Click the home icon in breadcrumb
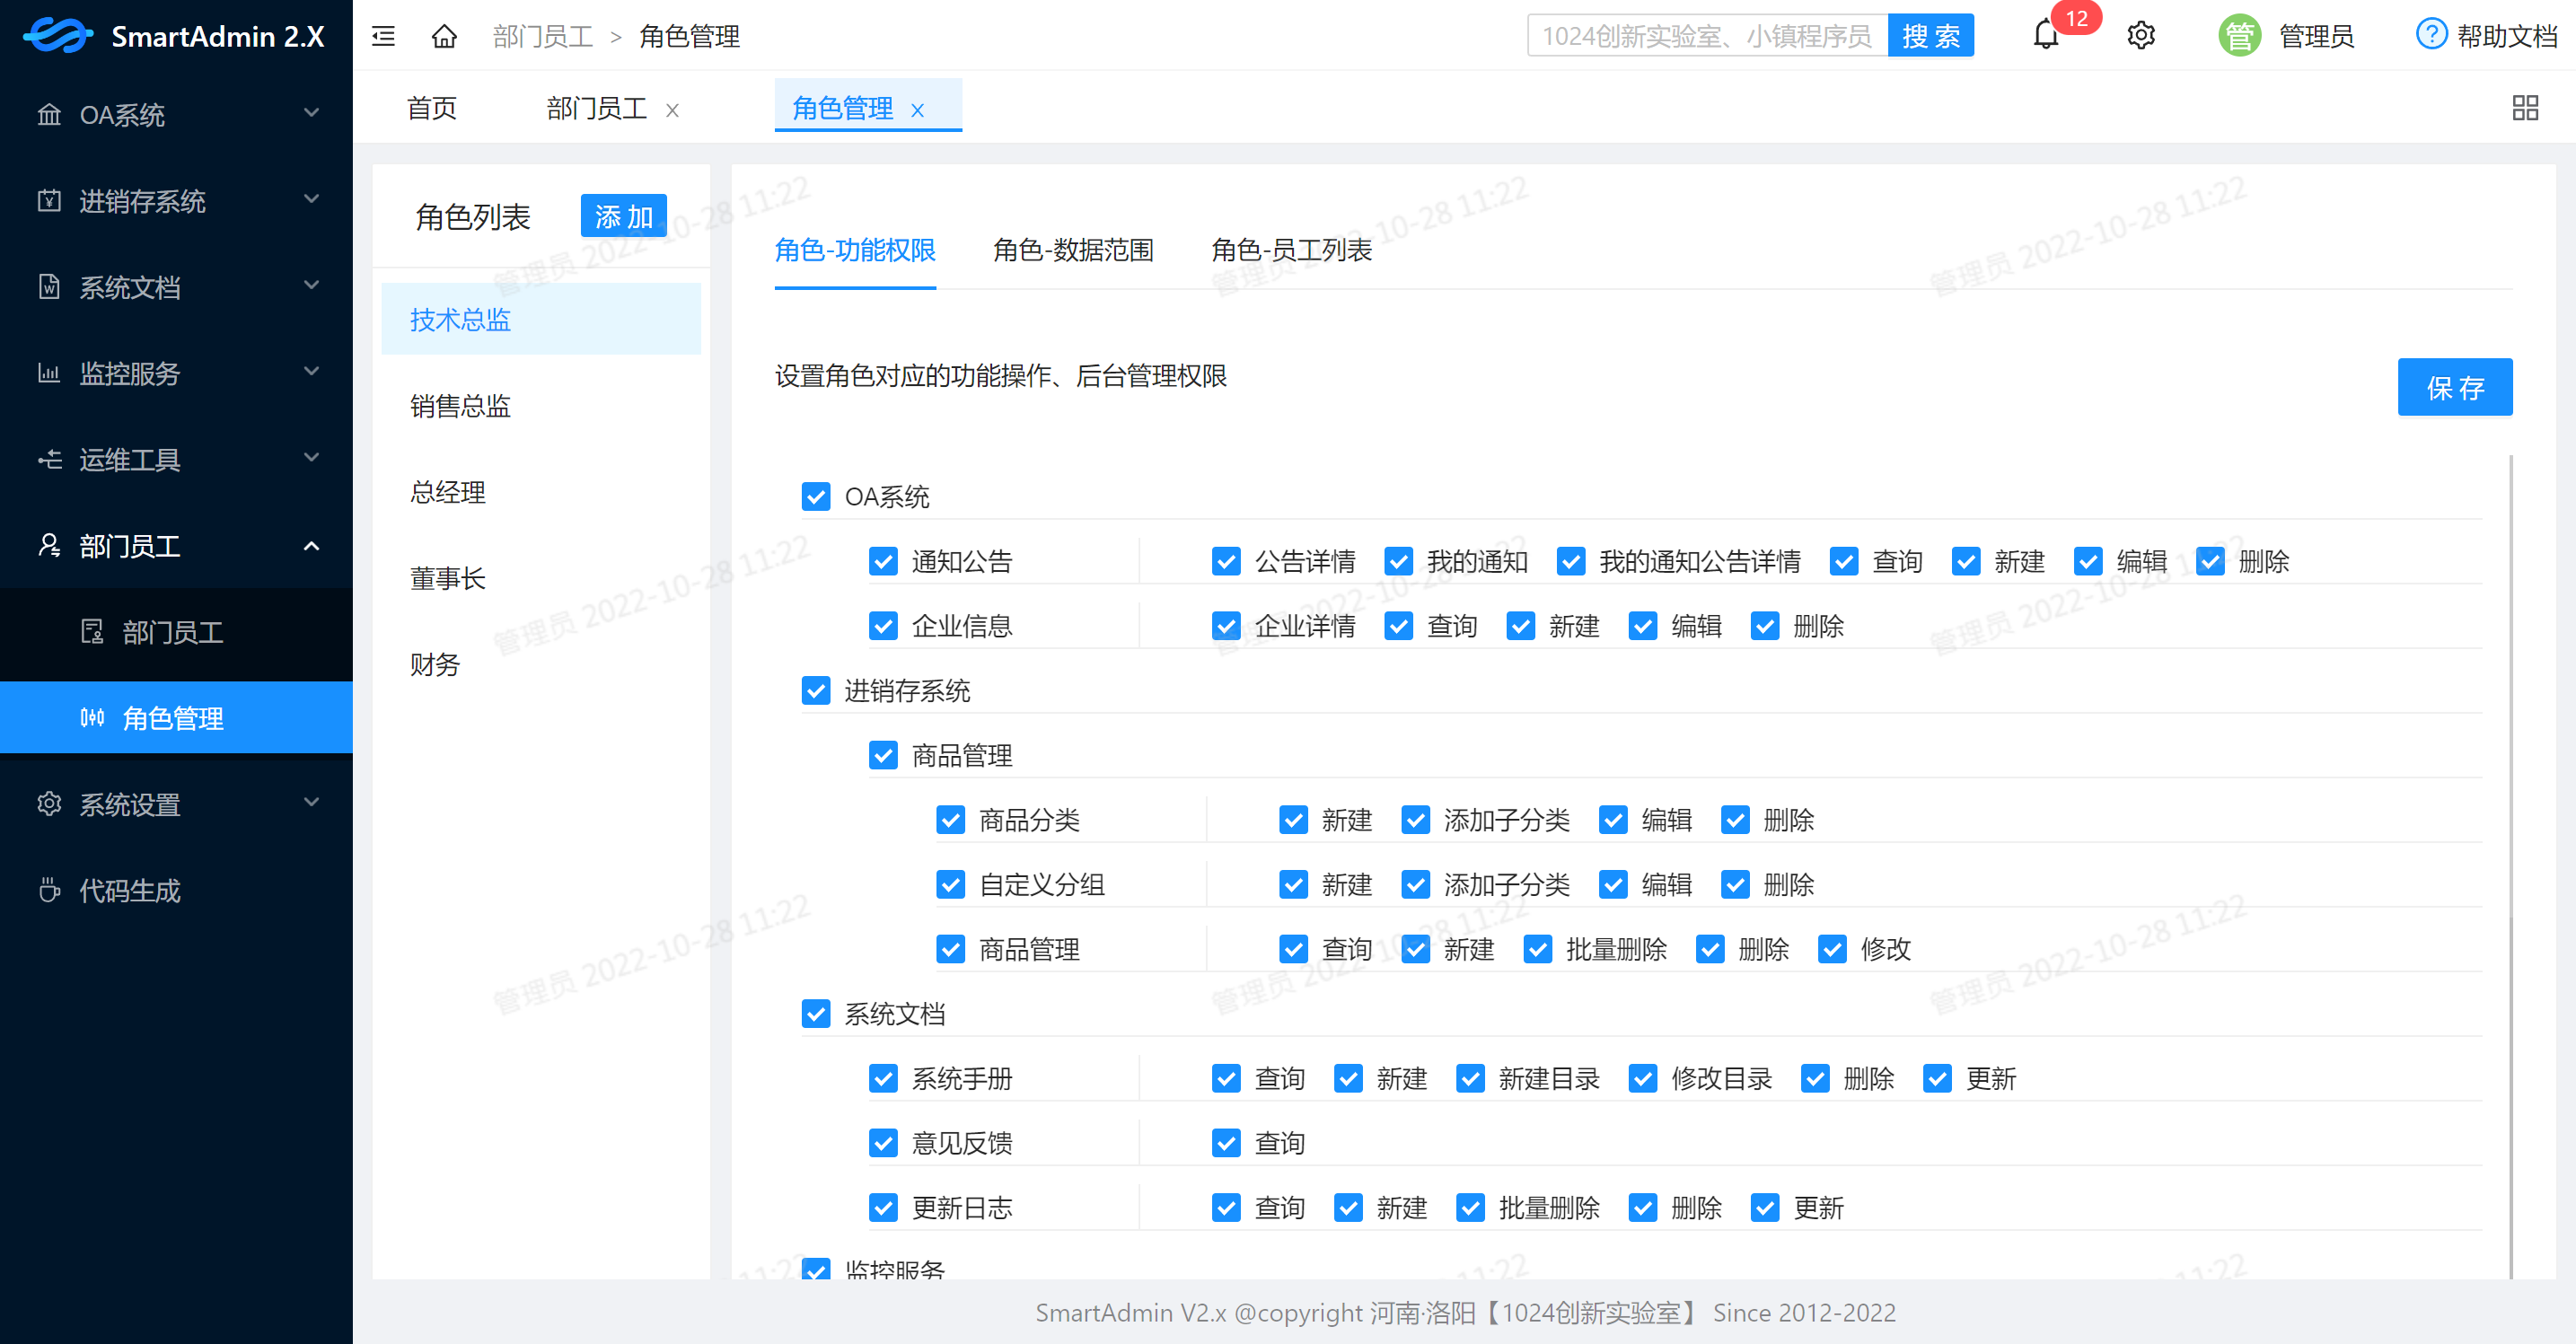Viewport: 2576px width, 1344px height. (x=444, y=37)
